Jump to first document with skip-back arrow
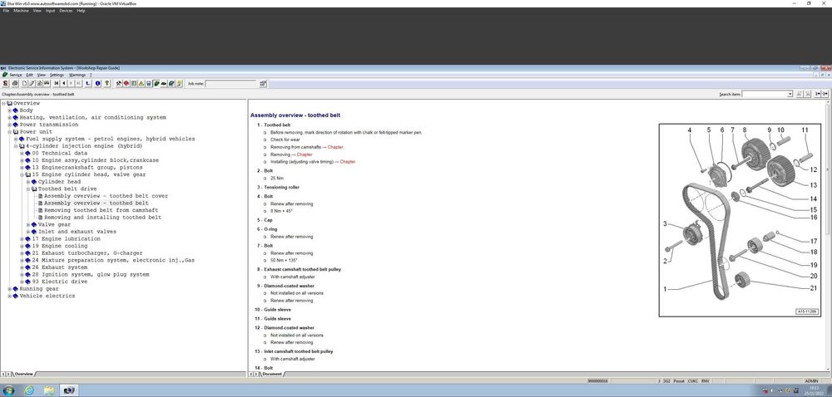 pos(57,84)
